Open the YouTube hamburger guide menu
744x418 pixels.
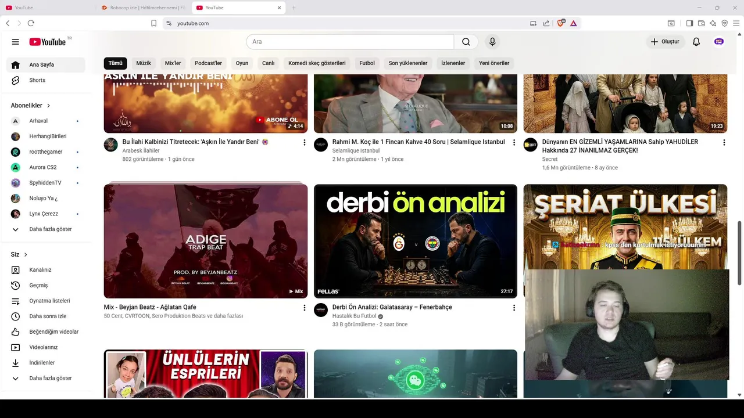tap(16, 42)
